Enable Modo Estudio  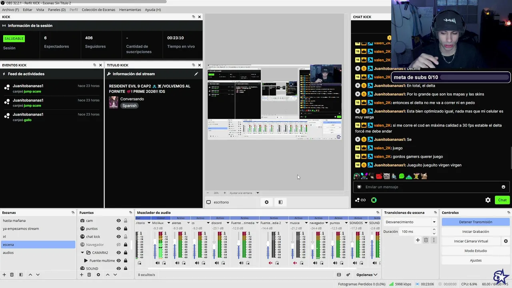point(476,251)
